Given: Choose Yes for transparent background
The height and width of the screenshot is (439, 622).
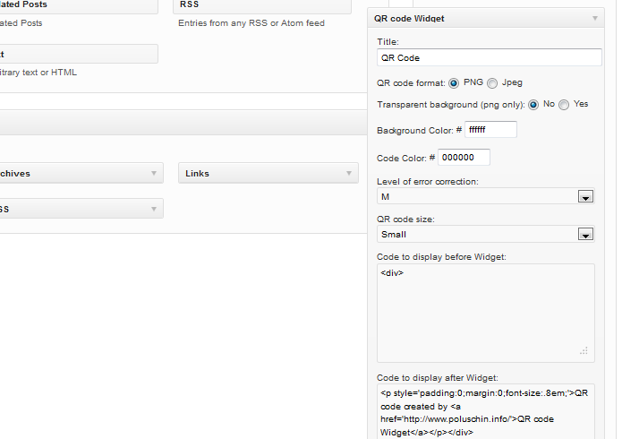Looking at the screenshot, I should pos(564,105).
